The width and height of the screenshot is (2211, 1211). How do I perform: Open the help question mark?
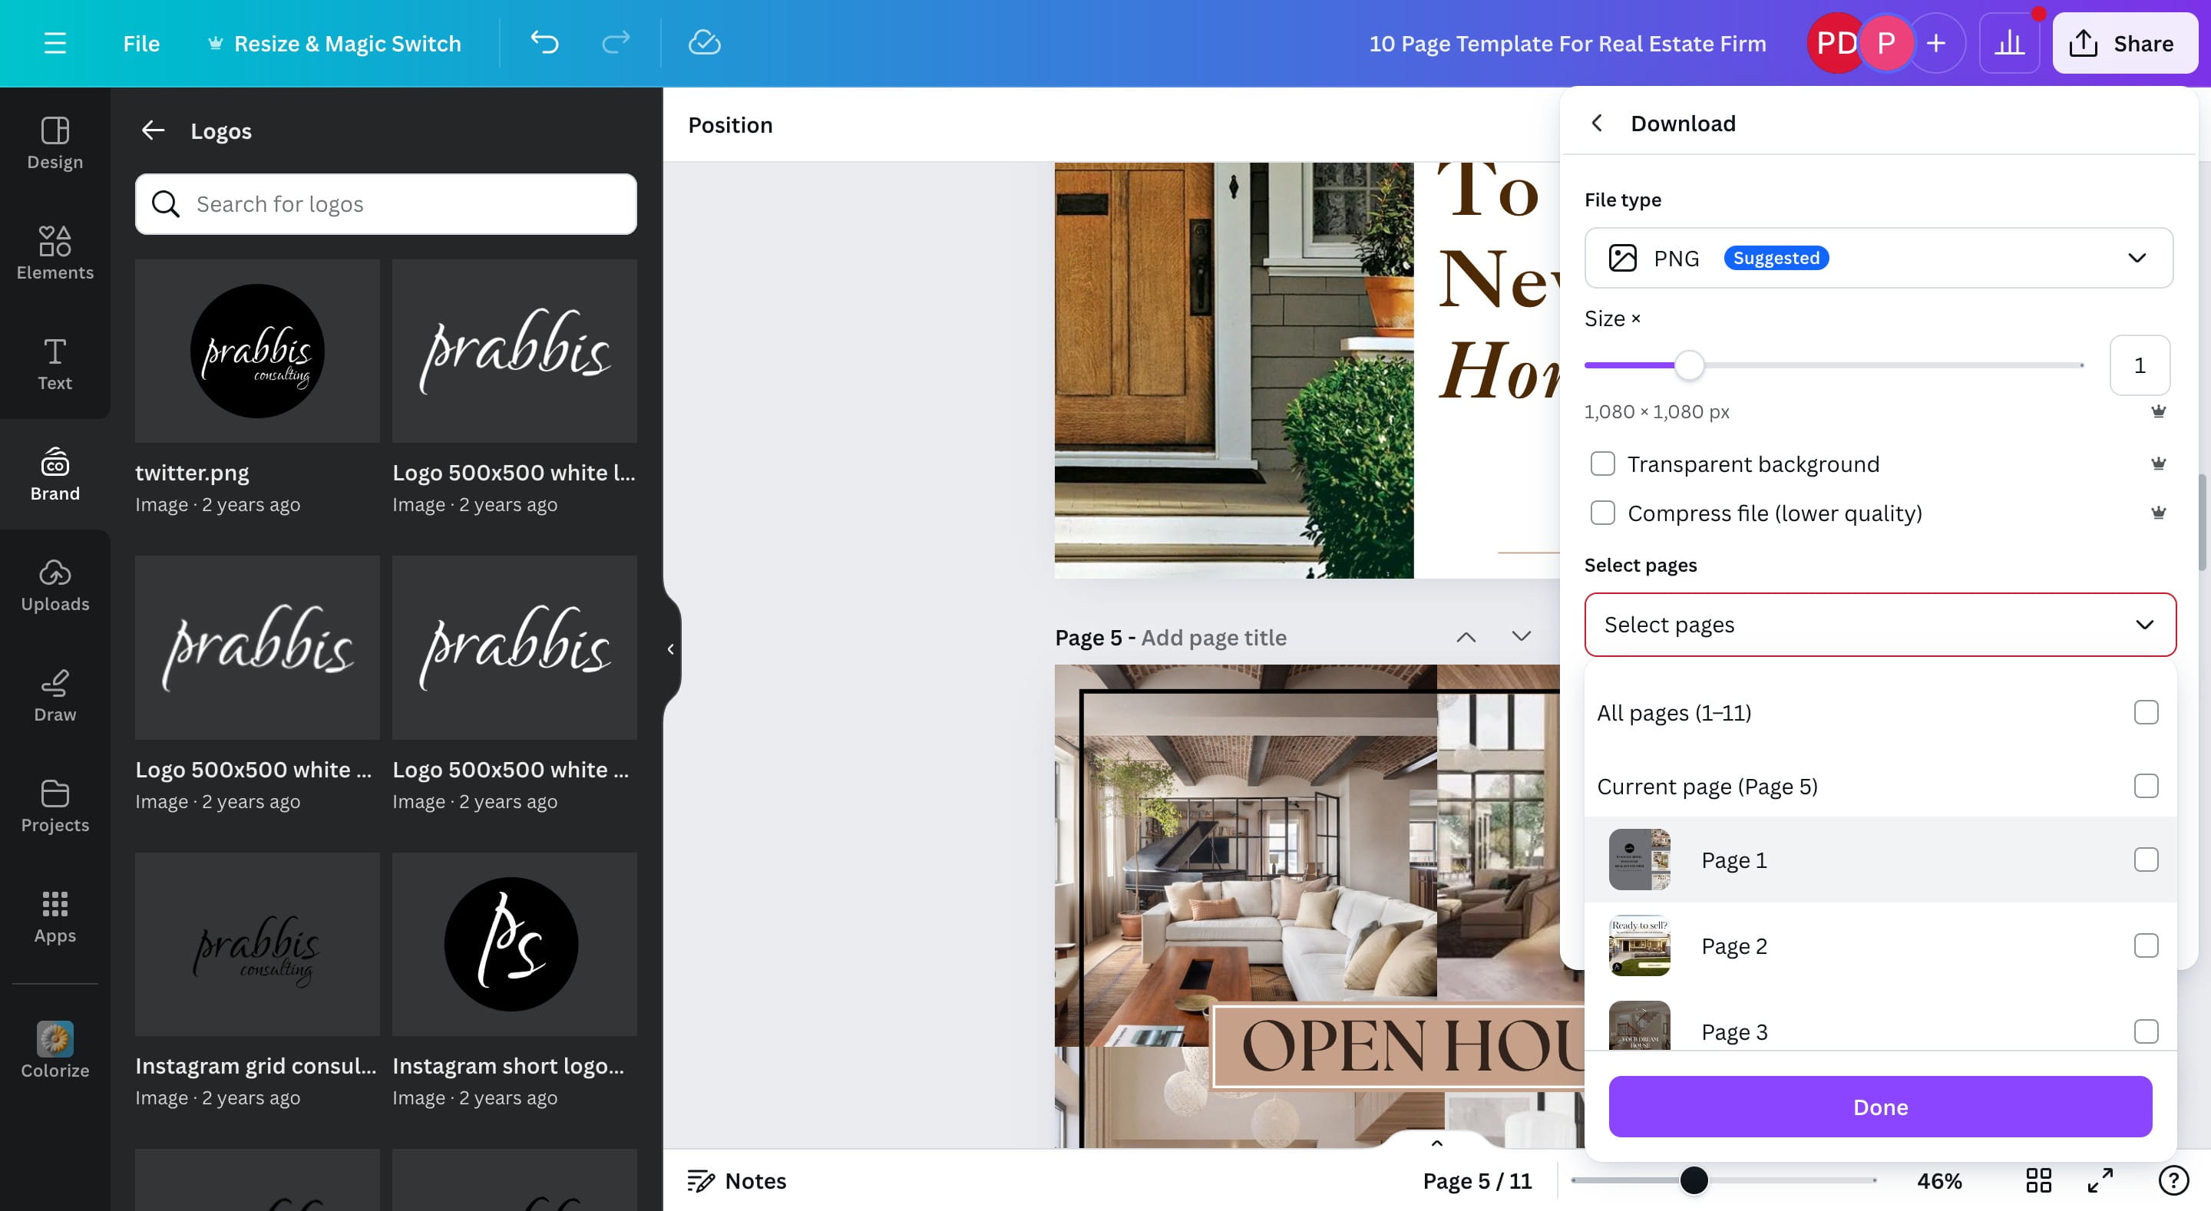pos(2173,1180)
